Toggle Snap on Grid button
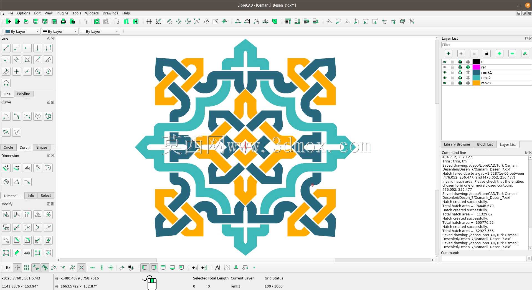 pyautogui.click(x=26, y=268)
